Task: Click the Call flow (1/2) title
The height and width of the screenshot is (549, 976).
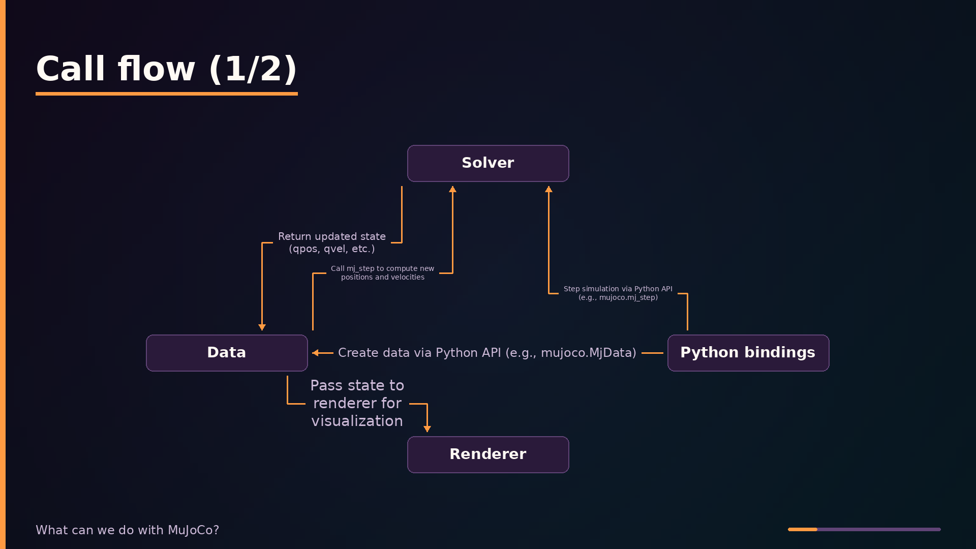Action: pos(166,69)
